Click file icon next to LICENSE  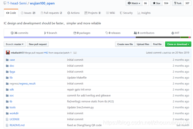tap(7, 119)
